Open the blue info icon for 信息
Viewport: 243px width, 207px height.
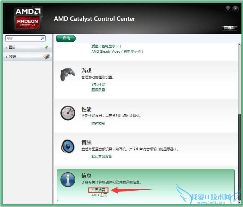click(68, 180)
